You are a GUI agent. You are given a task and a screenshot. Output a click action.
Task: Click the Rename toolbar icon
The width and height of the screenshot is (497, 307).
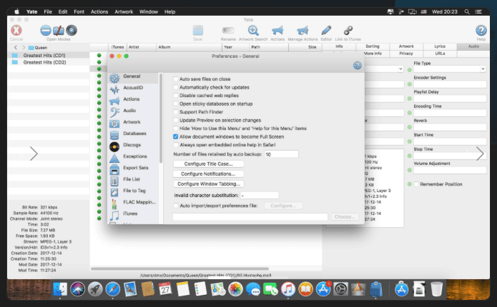coord(228,31)
